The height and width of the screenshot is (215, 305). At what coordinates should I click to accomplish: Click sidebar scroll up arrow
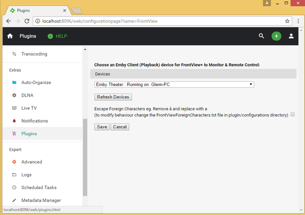click(x=85, y=49)
